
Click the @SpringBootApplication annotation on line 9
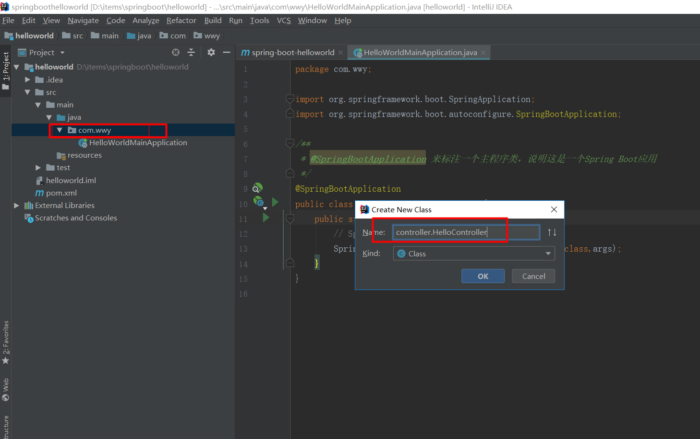click(x=348, y=189)
